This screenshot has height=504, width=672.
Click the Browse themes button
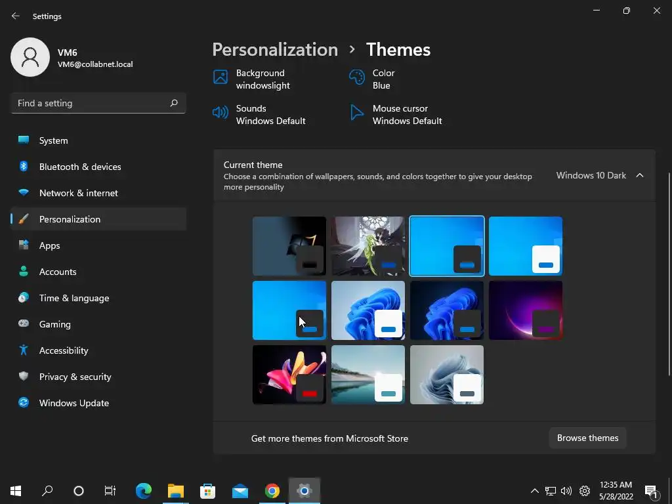tap(587, 438)
